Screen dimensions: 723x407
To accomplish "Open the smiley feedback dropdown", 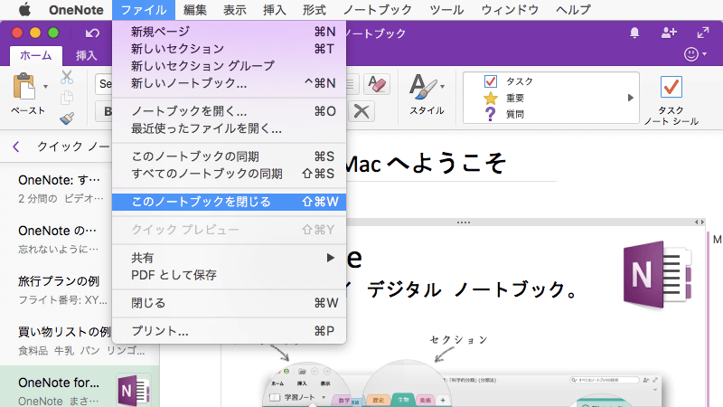I will (x=695, y=54).
